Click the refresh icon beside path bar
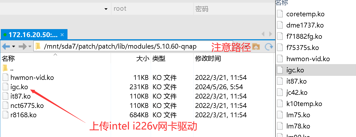The width and height of the screenshot is (356, 137). pos(269,47)
